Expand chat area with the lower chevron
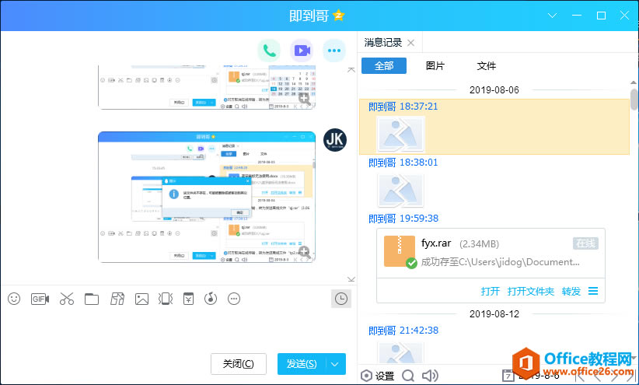Screen dimensions: 639x385 (351, 279)
